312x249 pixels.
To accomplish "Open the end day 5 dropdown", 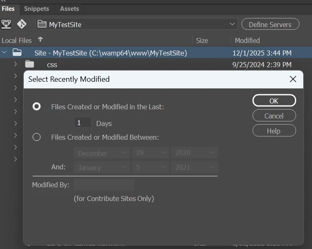I will 151,167.
